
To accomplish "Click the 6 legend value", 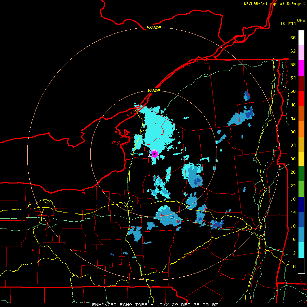I will 294,239.
